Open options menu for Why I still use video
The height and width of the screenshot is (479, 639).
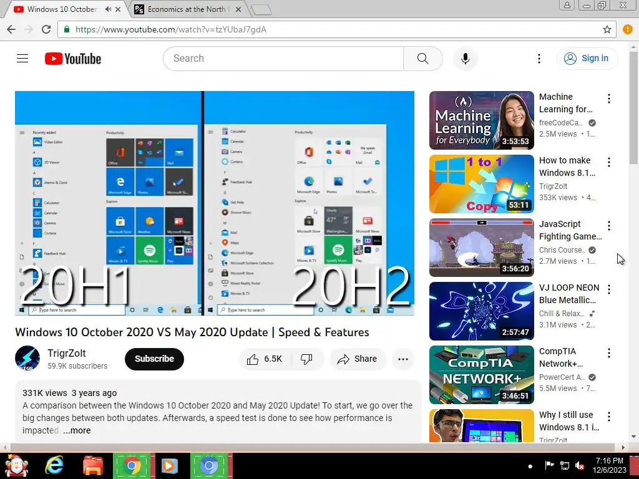(x=609, y=416)
